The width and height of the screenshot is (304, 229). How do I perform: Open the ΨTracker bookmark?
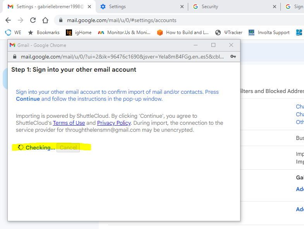tap(229, 33)
